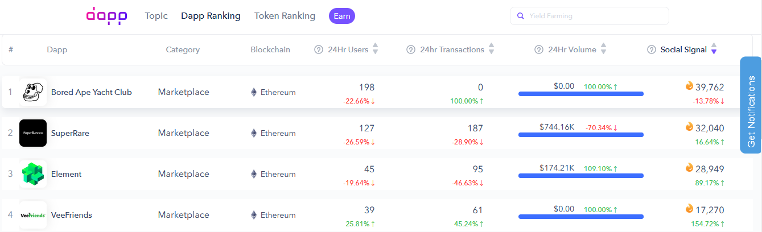This screenshot has width=762, height=232.
Task: Open the Topic tab
Action: click(156, 16)
